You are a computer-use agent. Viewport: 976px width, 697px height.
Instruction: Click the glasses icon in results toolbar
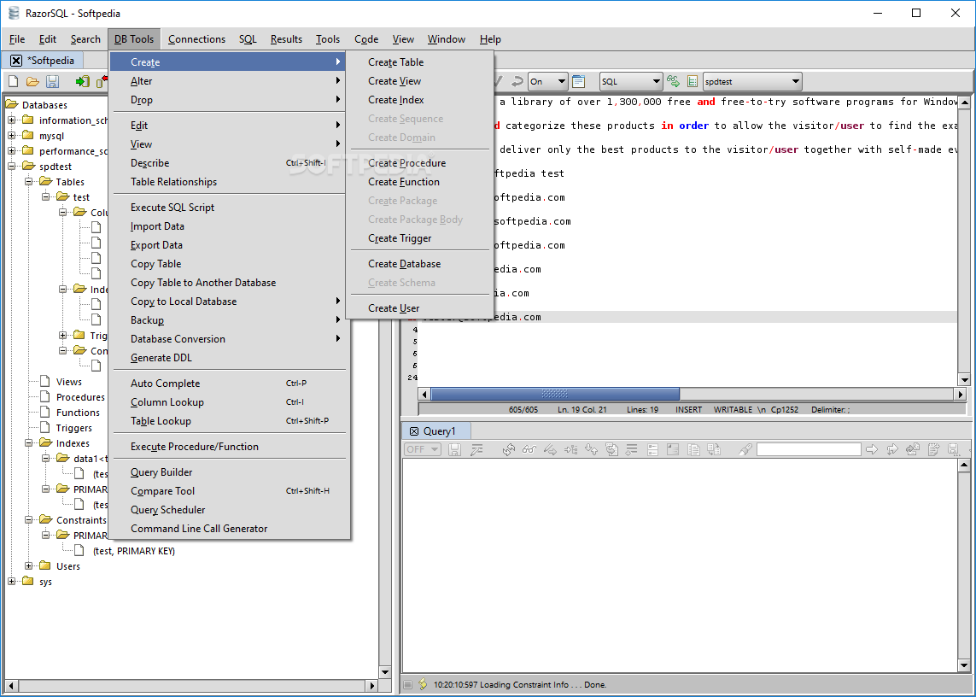pyautogui.click(x=529, y=449)
